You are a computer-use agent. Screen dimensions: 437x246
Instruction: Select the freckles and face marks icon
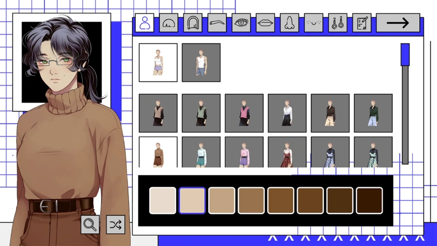[314, 23]
